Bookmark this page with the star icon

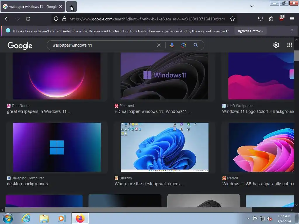pos(232,19)
